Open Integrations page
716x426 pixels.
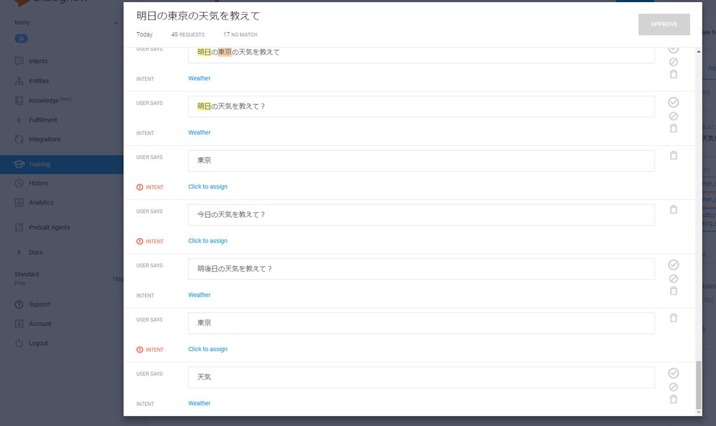click(x=45, y=140)
